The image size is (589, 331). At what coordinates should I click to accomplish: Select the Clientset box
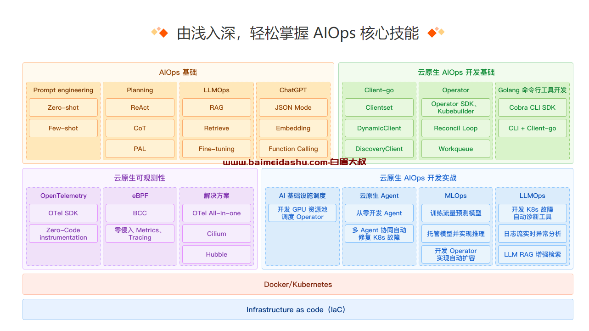(379, 107)
